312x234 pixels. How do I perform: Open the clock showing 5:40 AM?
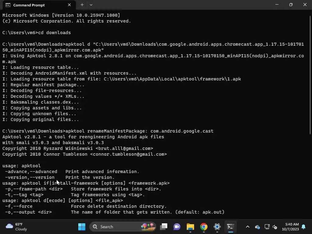coord(290,227)
